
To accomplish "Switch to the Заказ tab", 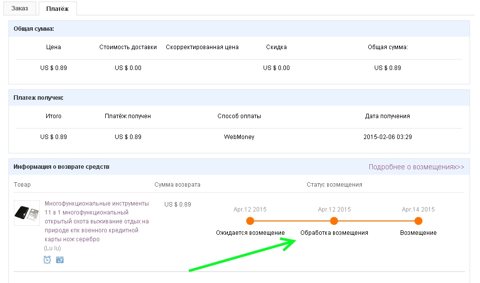I will 19,8.
